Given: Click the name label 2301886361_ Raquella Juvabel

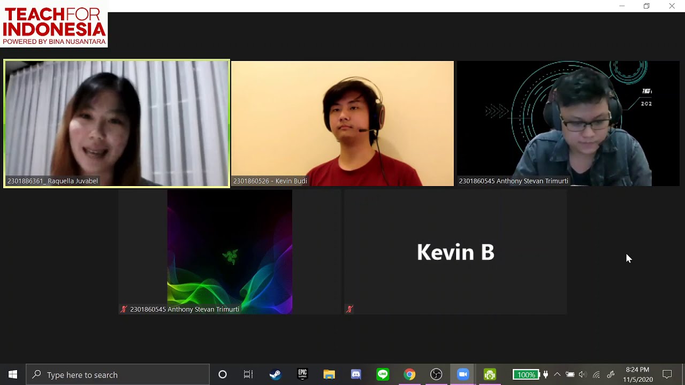Looking at the screenshot, I should coord(52,181).
